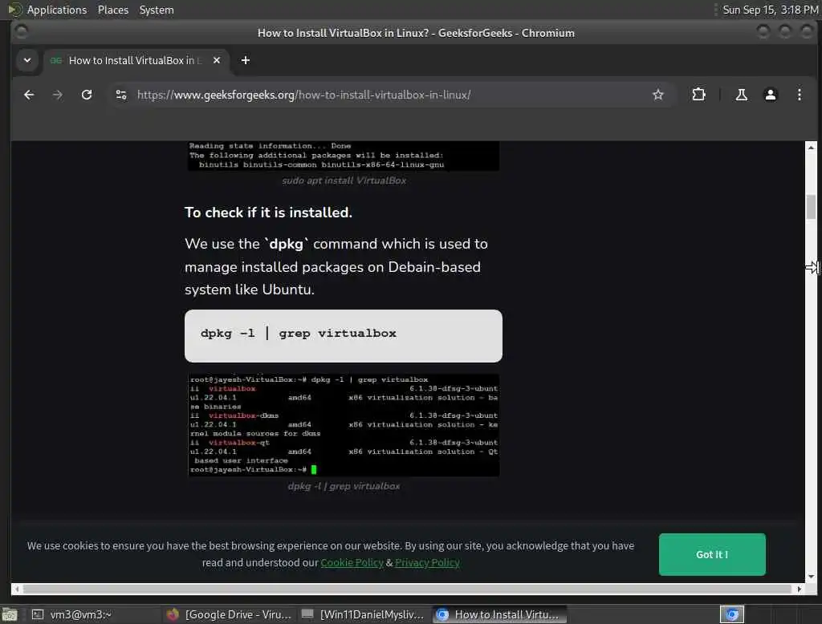The image size is (822, 624).
Task: Click the window menu button in title bar
Action: click(22, 33)
